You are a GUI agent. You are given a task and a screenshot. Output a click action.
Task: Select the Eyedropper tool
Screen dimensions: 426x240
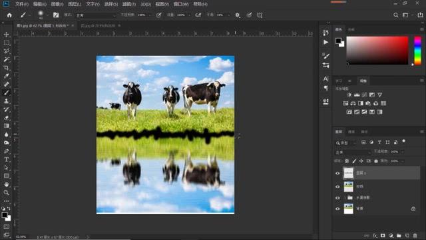6,76
